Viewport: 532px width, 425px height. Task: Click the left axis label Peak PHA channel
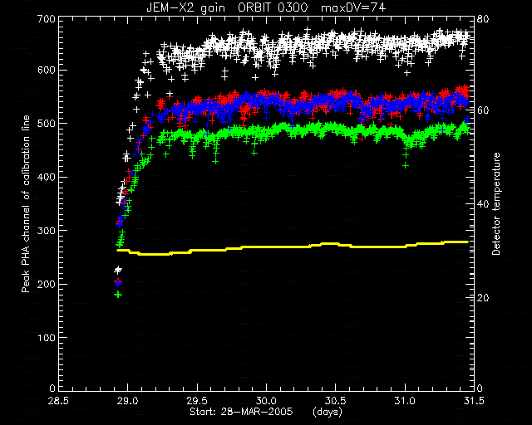(26, 204)
